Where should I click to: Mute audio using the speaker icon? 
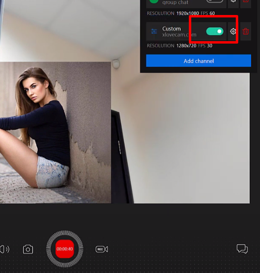tap(4, 249)
